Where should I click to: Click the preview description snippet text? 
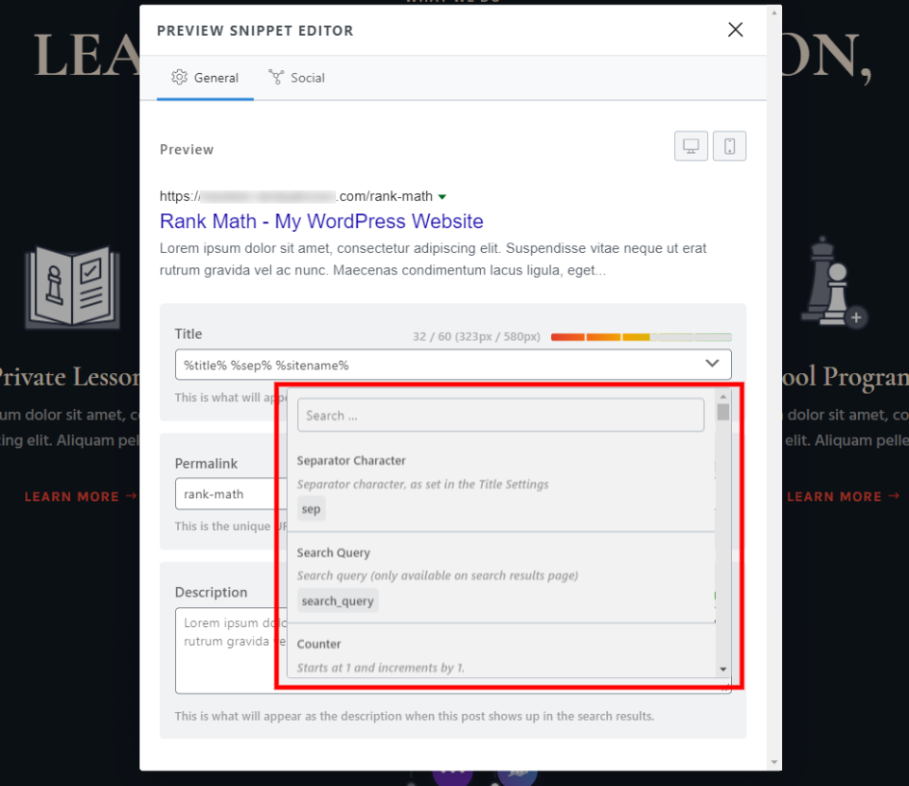[433, 259]
